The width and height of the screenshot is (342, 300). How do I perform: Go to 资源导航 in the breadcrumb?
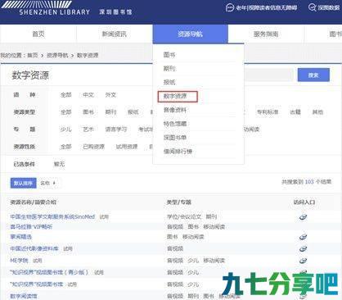tap(57, 55)
